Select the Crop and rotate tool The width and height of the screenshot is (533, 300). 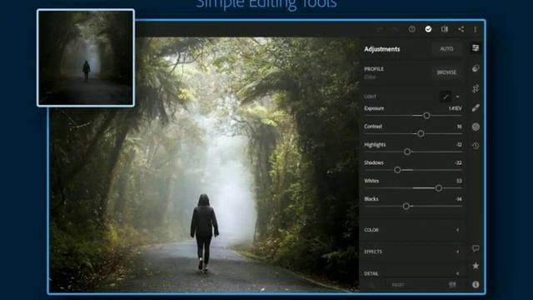476,89
